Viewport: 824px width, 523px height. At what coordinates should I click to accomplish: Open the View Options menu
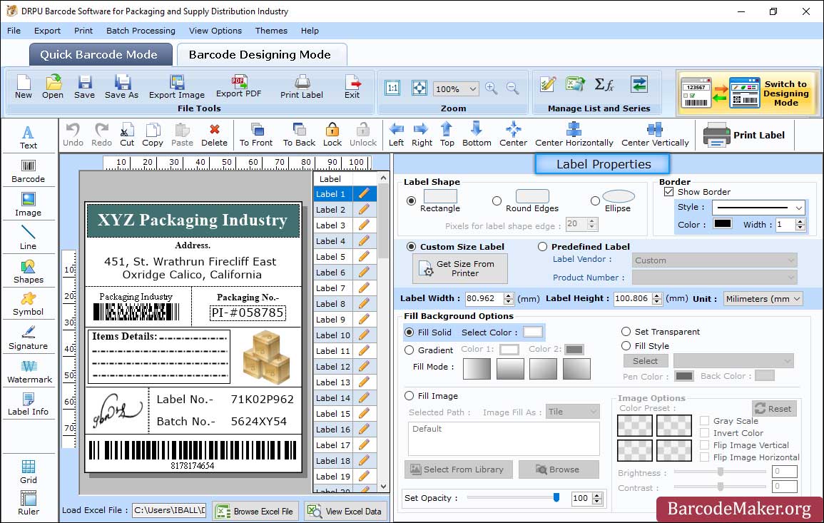[215, 31]
